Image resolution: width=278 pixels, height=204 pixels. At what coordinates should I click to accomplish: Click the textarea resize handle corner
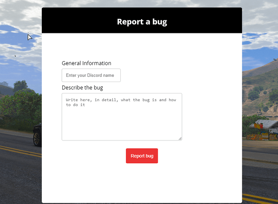(180, 139)
